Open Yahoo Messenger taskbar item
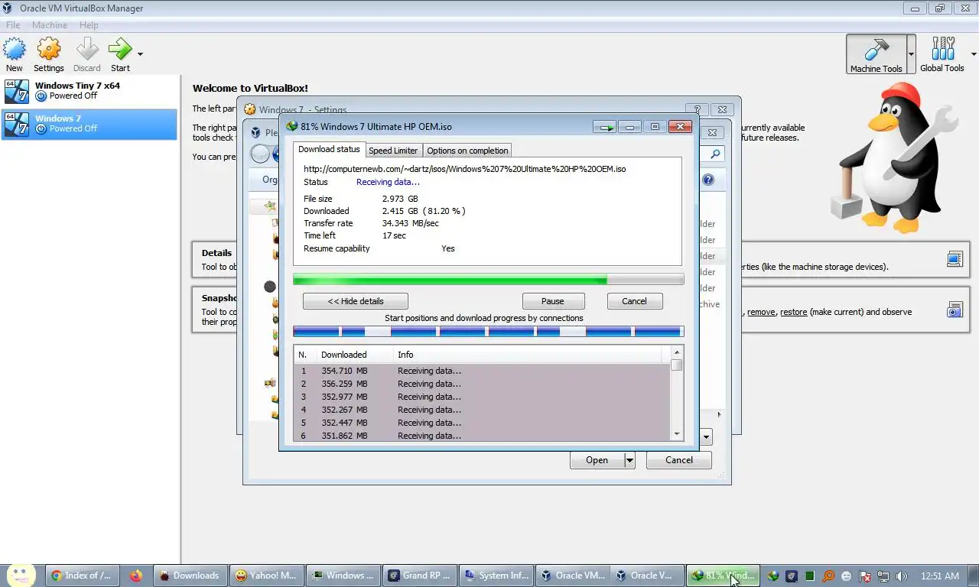Viewport: 979px width, 587px height. coord(265,576)
